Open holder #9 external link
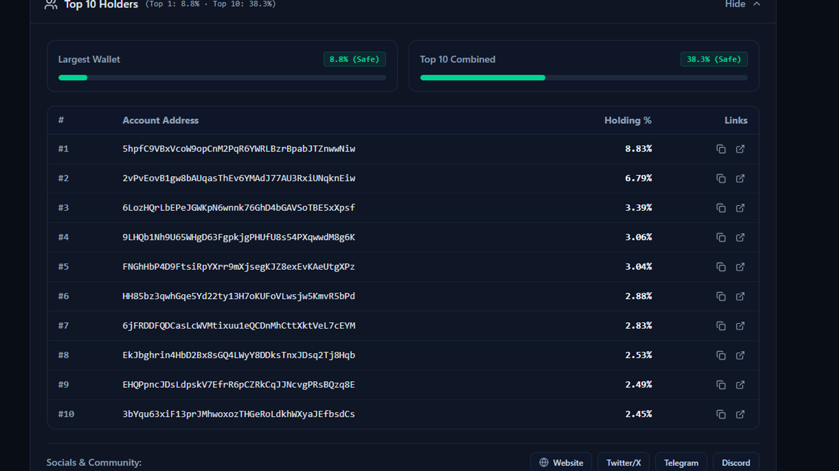 (x=740, y=385)
